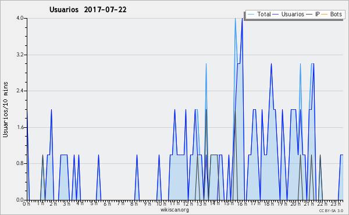This screenshot has width=349, height=215.
Task: Click the 1.6 y-axis value
Action: click(x=20, y=127)
